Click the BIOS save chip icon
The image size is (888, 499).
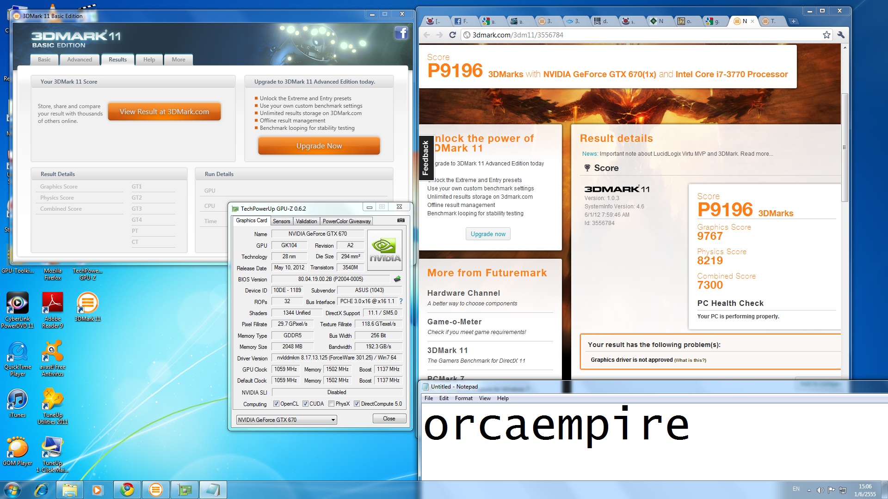coord(397,279)
